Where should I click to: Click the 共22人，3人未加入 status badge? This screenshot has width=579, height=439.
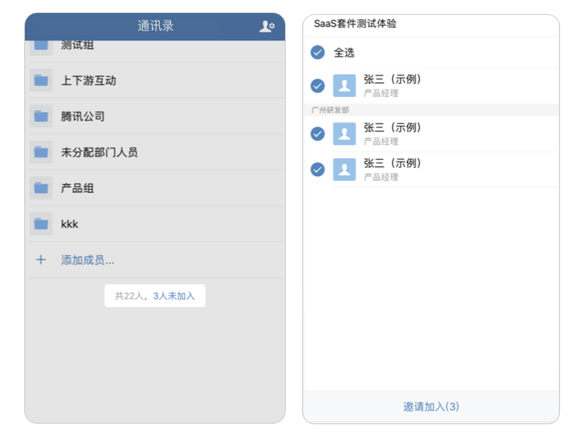(x=155, y=295)
